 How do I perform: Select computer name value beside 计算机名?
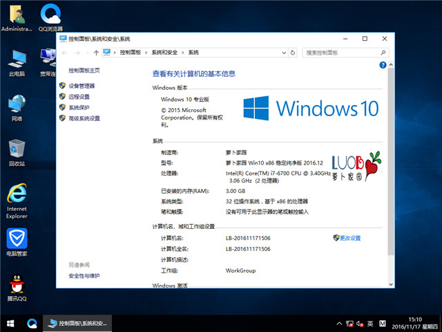pos(248,238)
